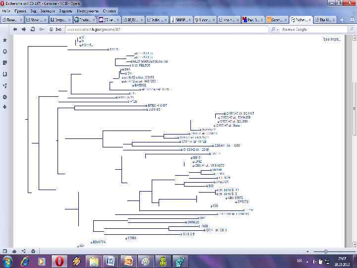
Task: Open the Notes panel in the sidebar
Action: pos(5,63)
